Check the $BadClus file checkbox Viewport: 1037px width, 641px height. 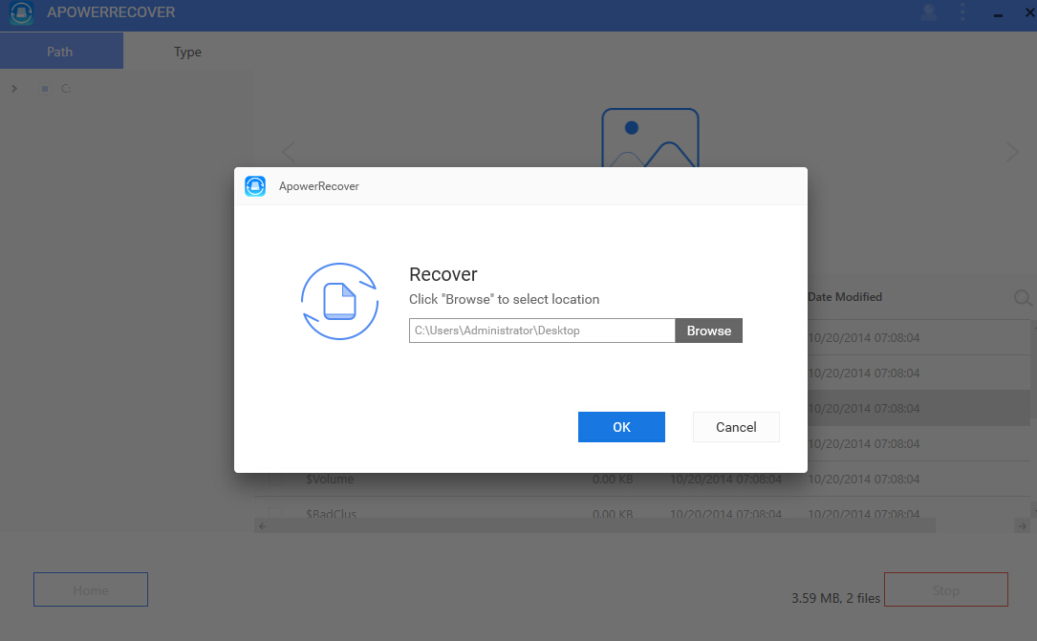coord(275,513)
